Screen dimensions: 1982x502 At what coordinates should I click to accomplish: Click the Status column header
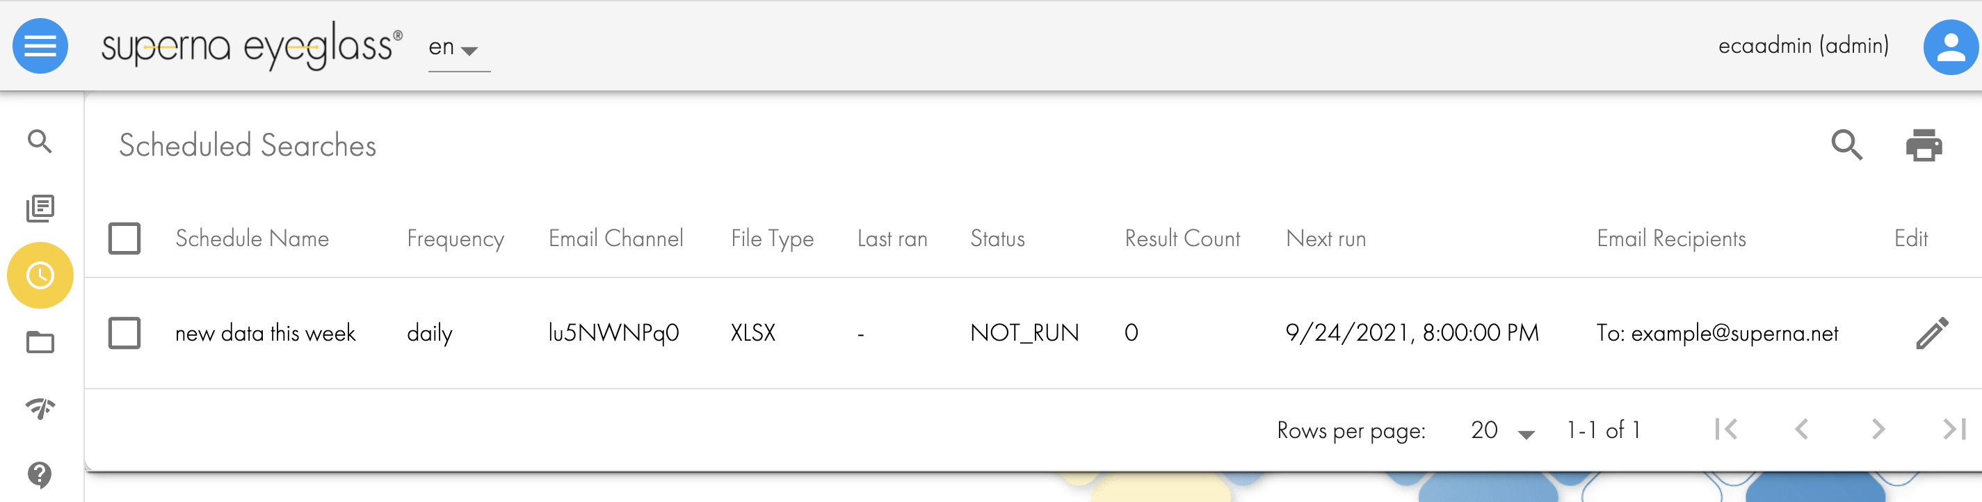click(x=997, y=238)
